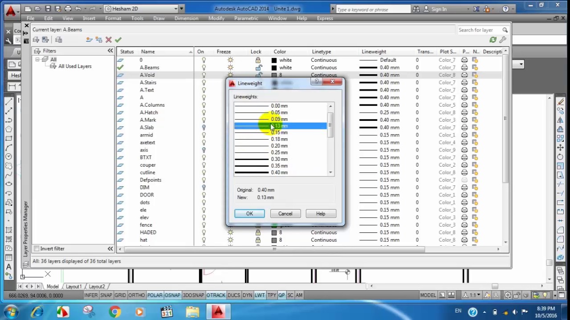Open Google Chrome from the taskbar
570x320 pixels.
[x=115, y=312]
